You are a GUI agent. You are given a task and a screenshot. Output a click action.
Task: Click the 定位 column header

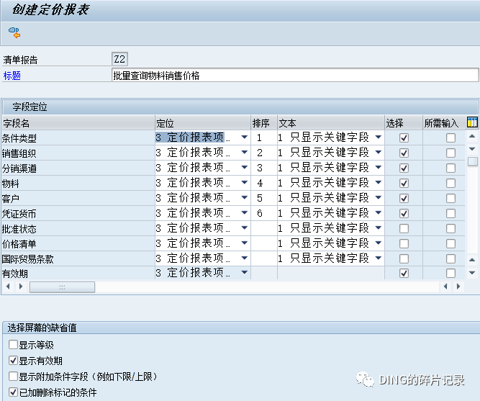pyautogui.click(x=203, y=123)
